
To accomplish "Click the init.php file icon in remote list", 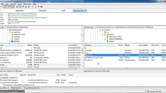I will pyautogui.click(x=86, y=55).
